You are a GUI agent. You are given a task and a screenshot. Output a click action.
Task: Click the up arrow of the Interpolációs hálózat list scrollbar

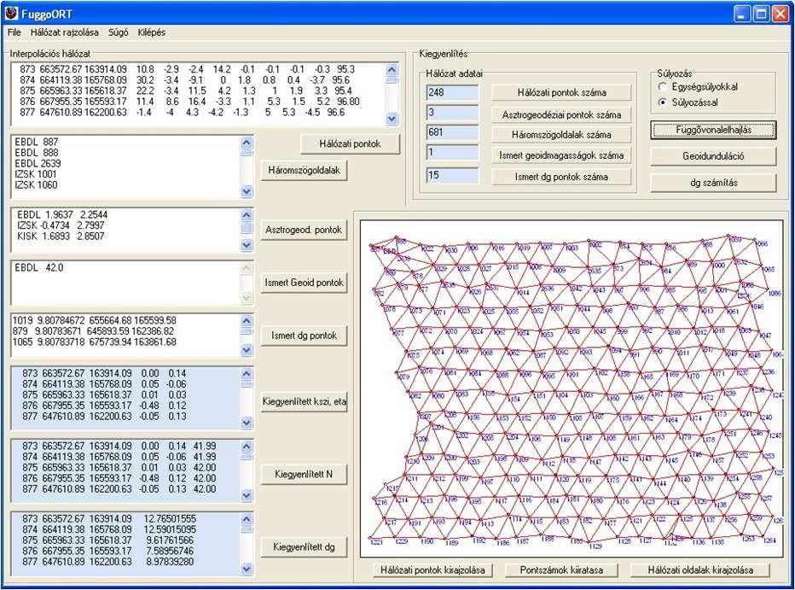point(392,70)
